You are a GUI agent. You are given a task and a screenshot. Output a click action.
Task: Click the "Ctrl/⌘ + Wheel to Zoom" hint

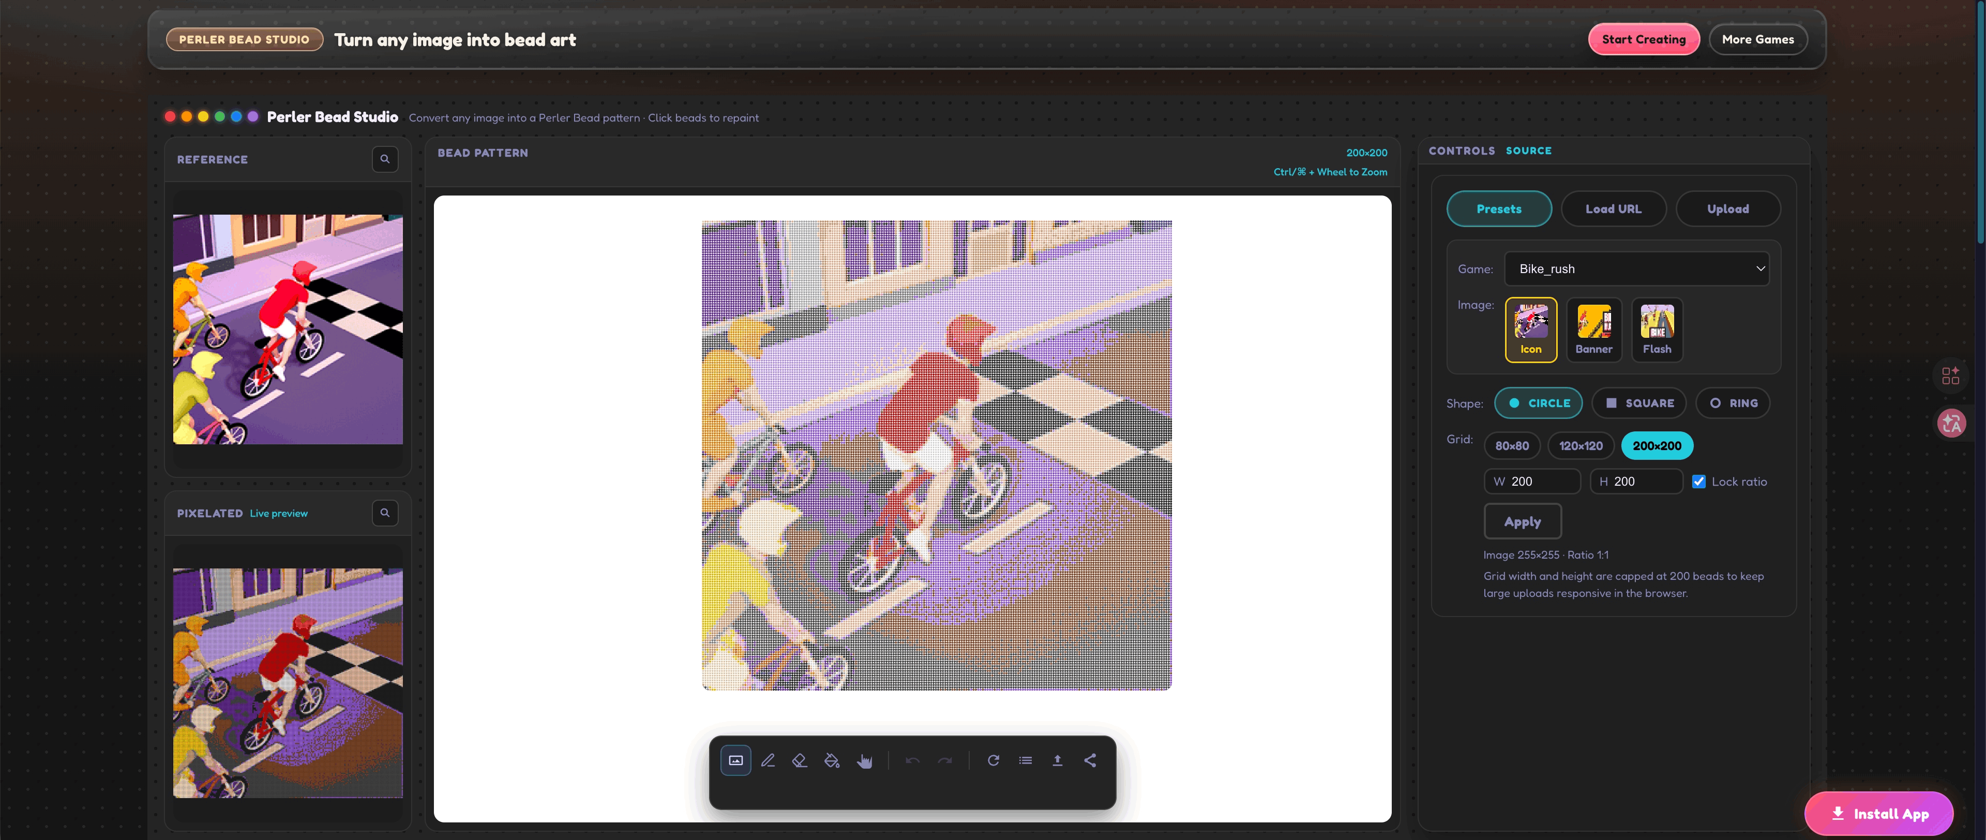[x=1330, y=172]
